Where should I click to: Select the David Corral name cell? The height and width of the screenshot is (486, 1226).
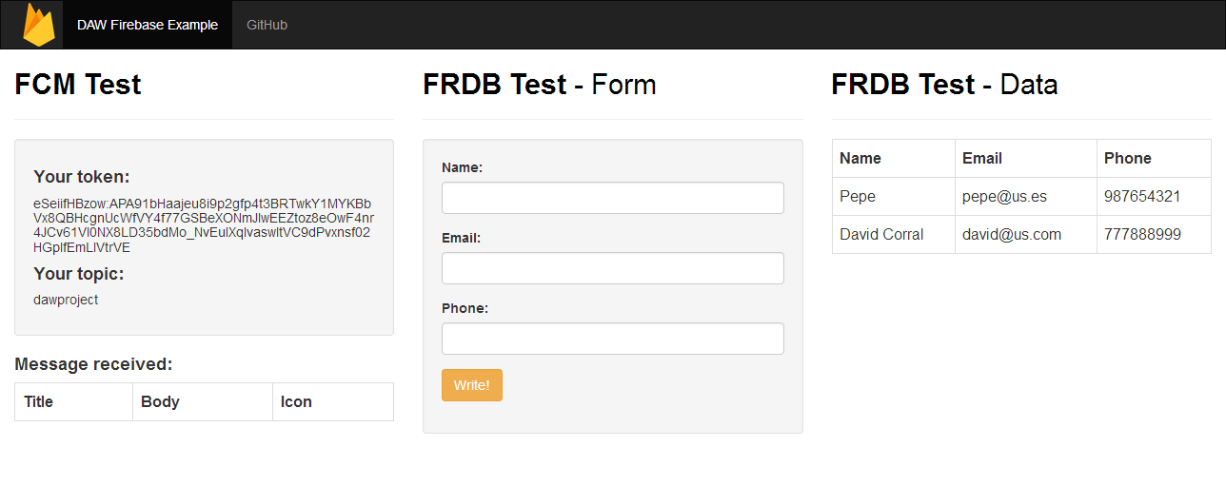click(x=881, y=234)
